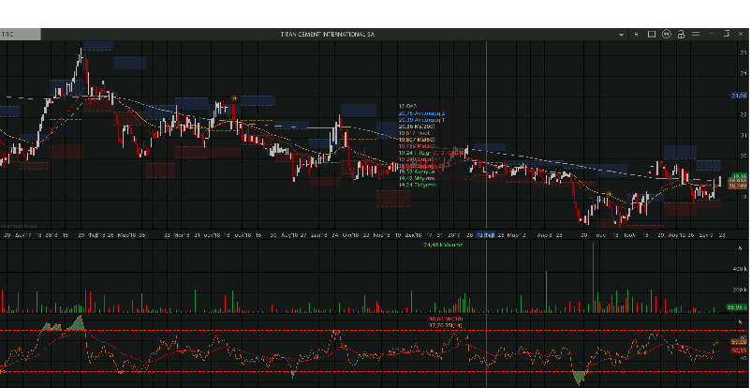Image resolution: width=751 pixels, height=388 pixels.
Task: Click the orange 18.749 price axis label
Action: pyautogui.click(x=739, y=186)
